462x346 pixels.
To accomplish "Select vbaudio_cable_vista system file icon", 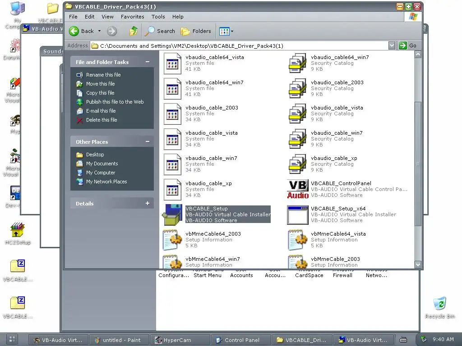I will [172, 139].
